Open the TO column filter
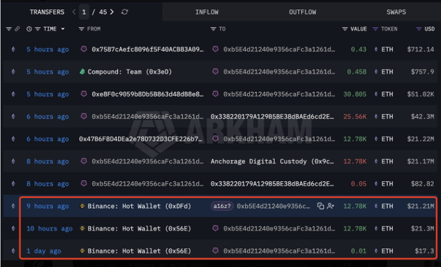 213,29
